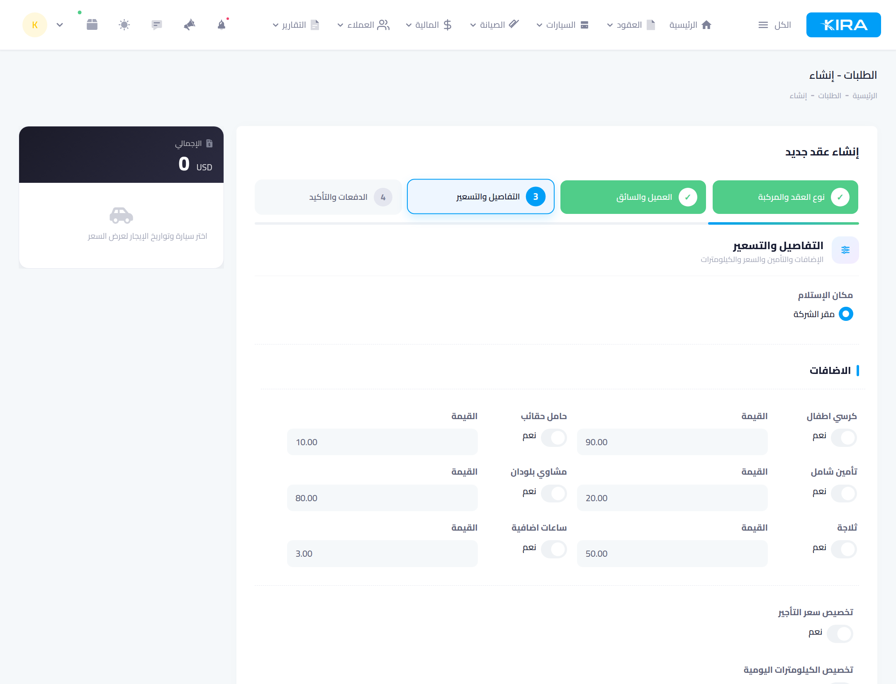
Task: Toggle حامل حقائب add-on switch
Action: tap(554, 438)
